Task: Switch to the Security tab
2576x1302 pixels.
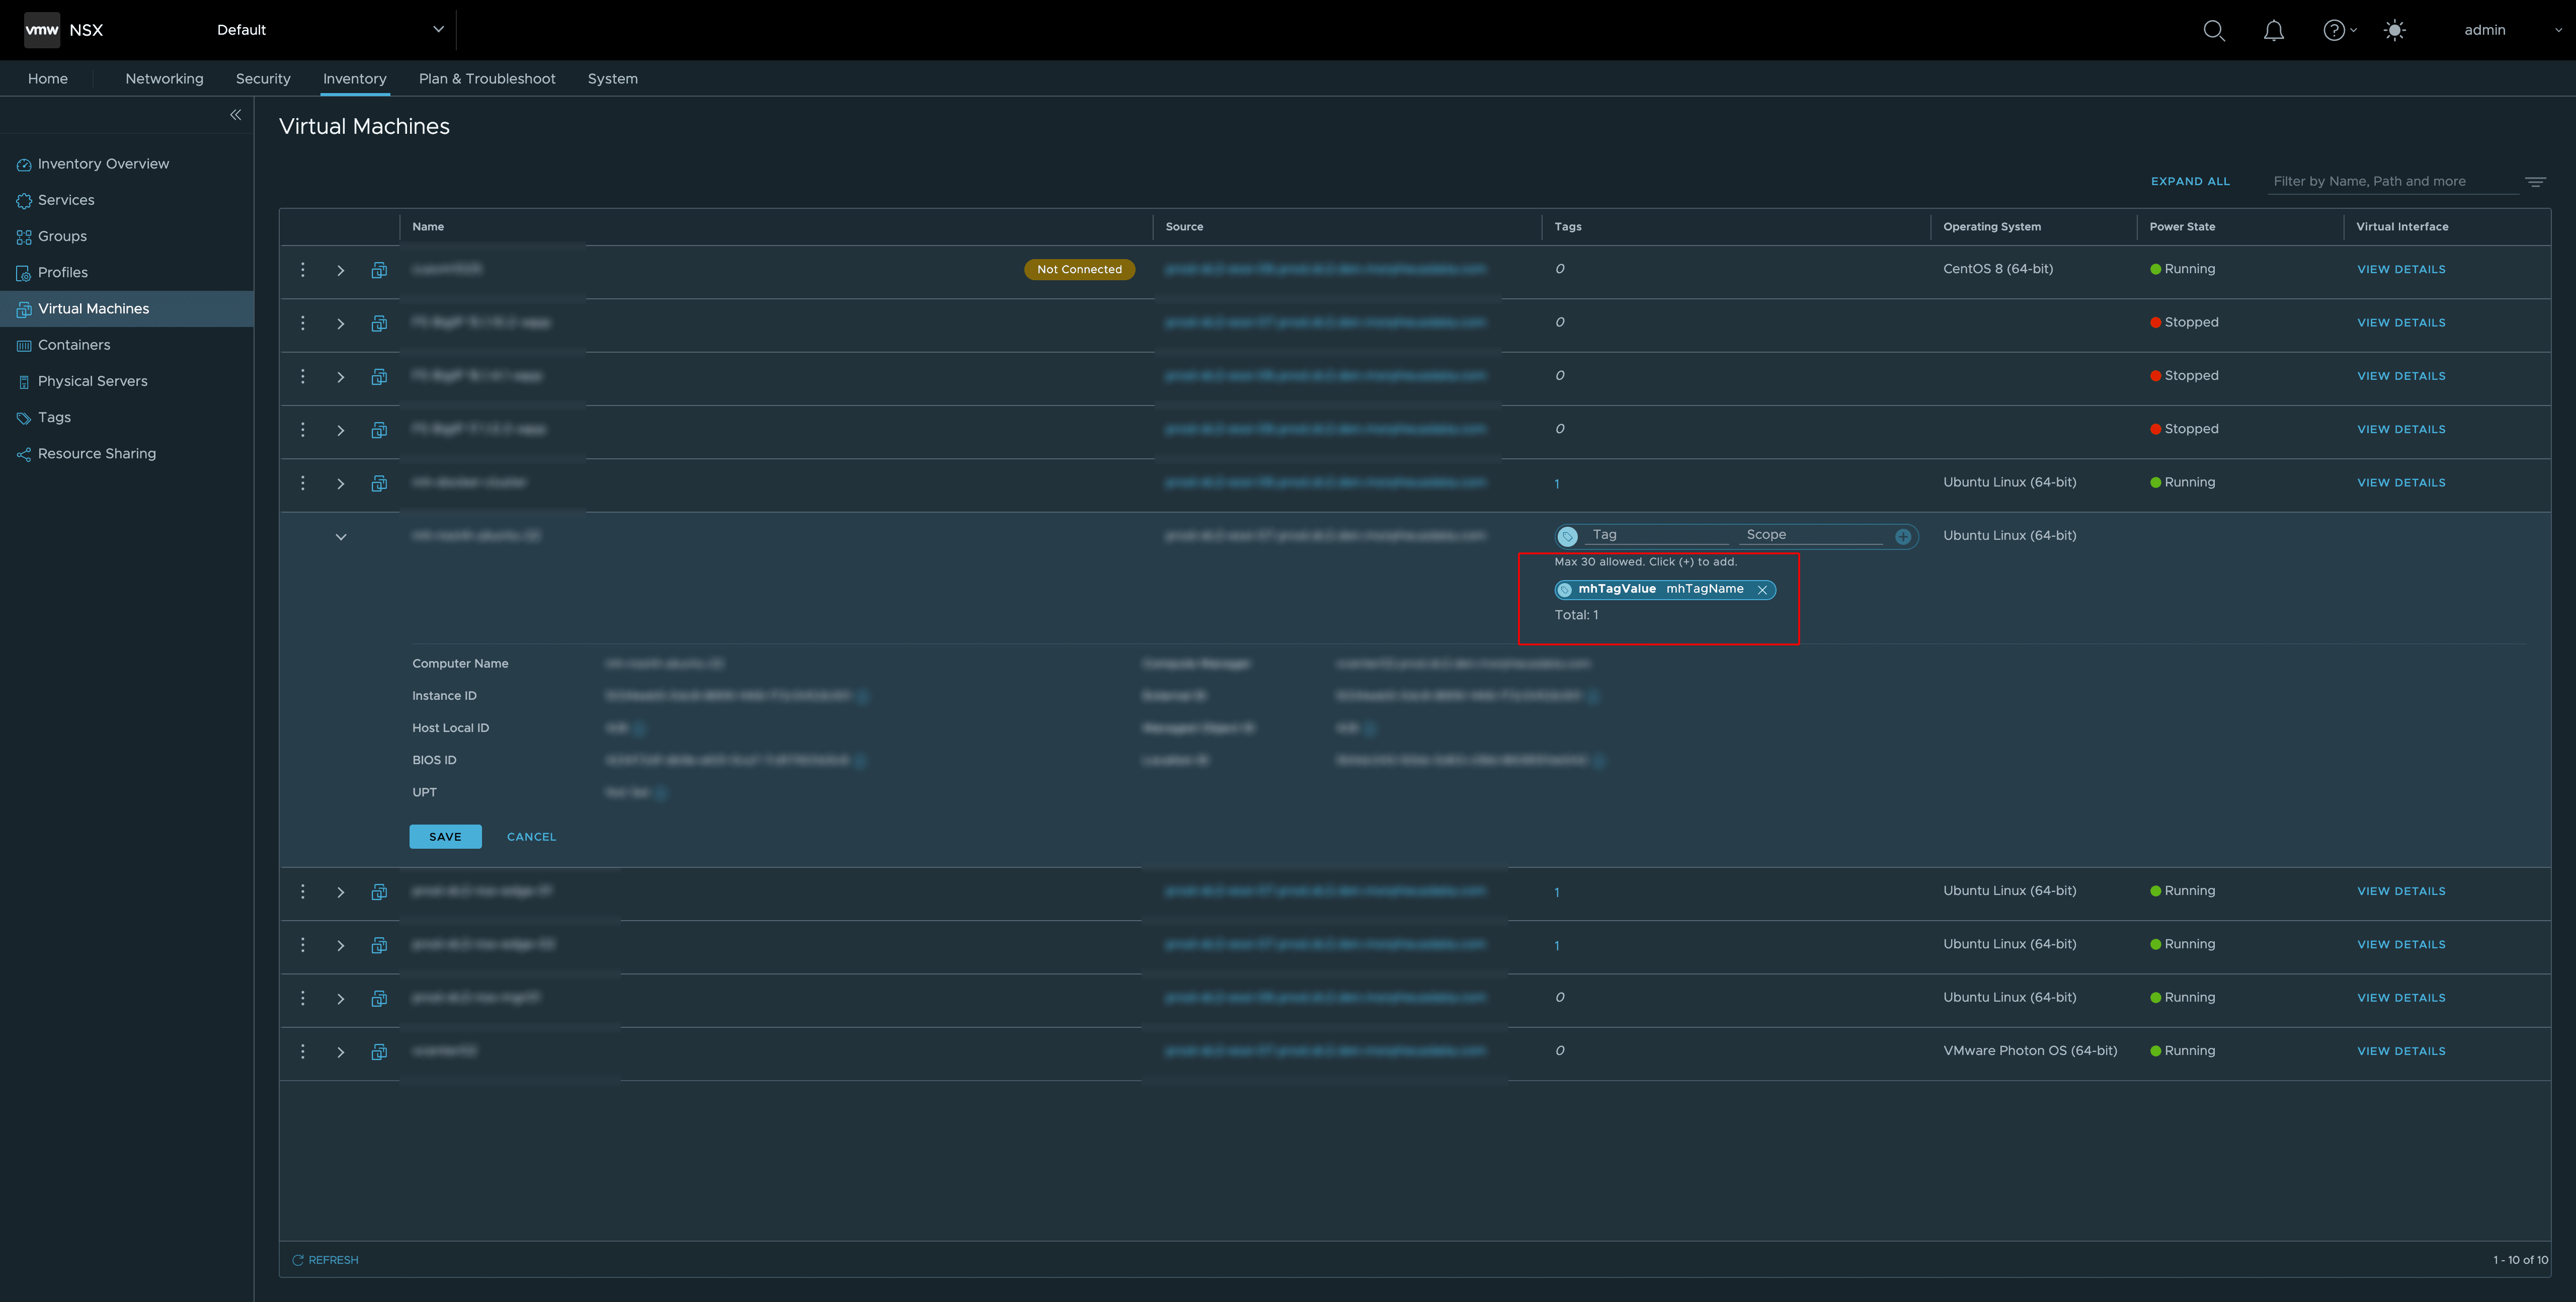Action: pyautogui.click(x=263, y=79)
